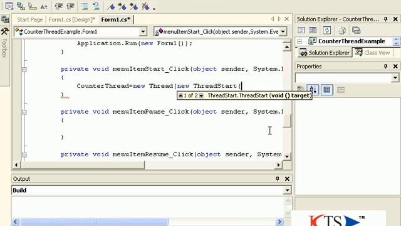
Task: Open the Build output pane dropdown
Action: pyautogui.click(x=287, y=190)
